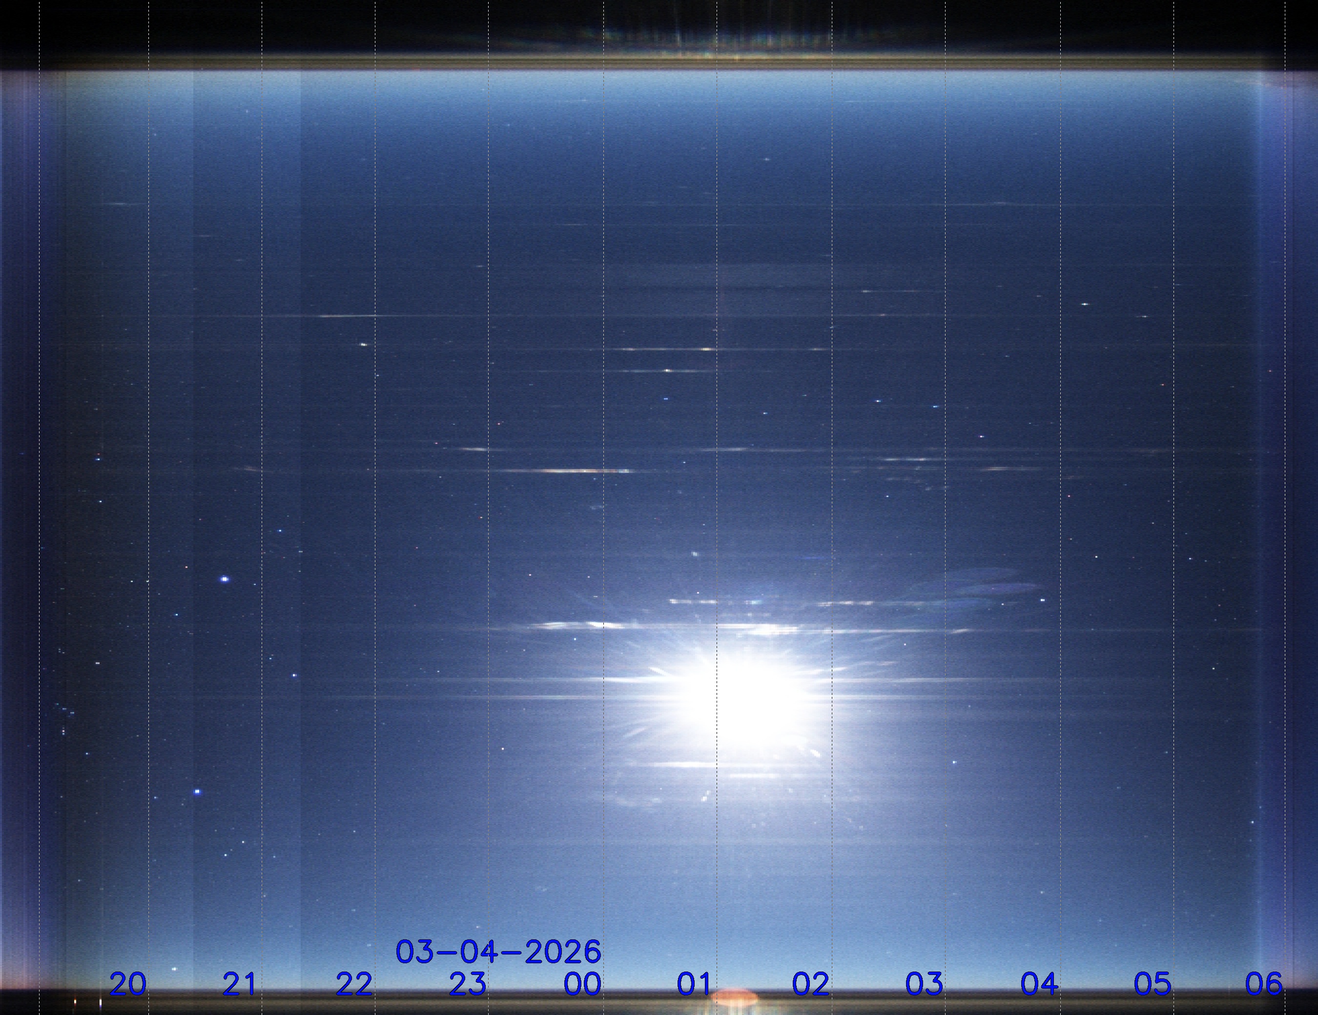Click the bright star trace above hour 21

(225, 579)
